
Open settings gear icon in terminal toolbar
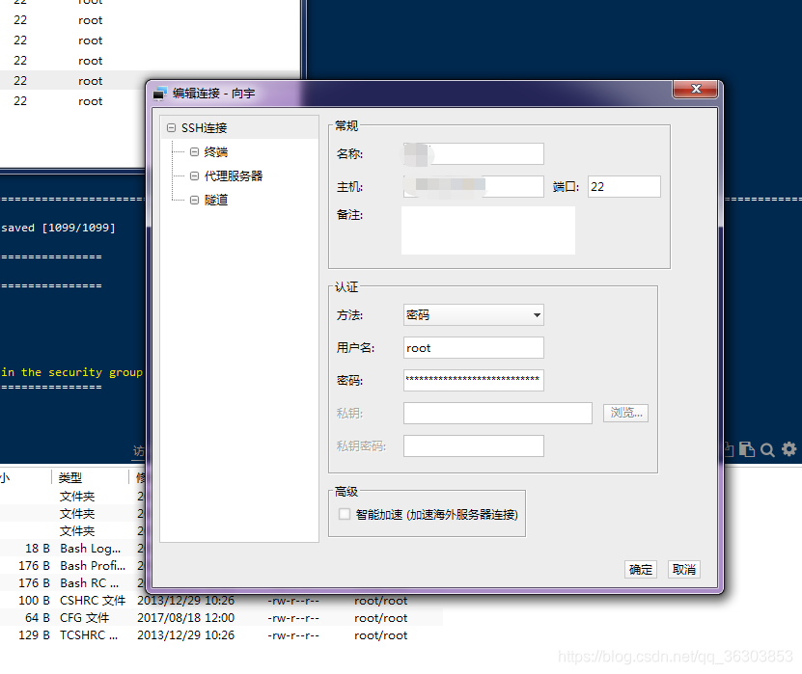788,449
